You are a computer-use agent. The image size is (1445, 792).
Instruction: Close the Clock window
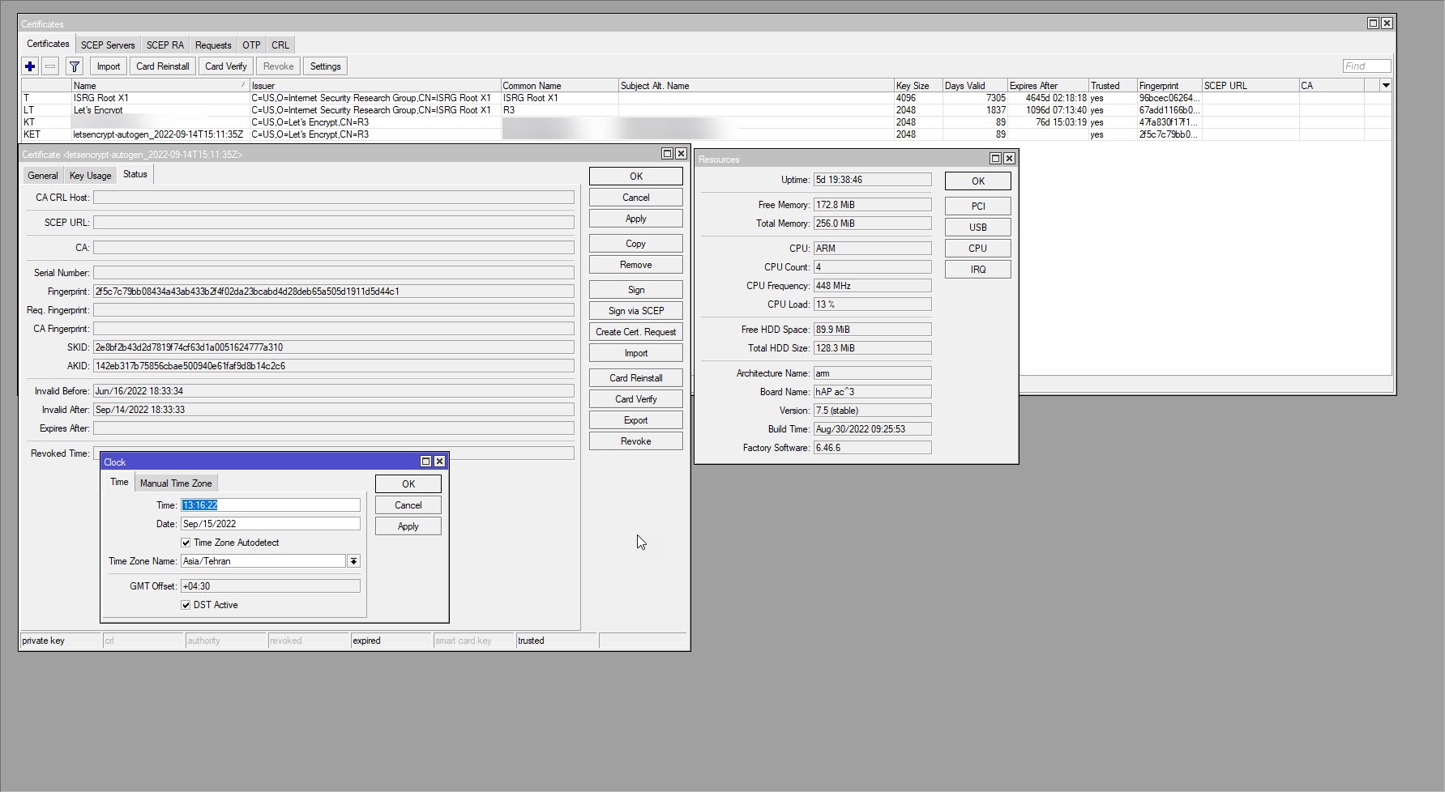point(439,462)
